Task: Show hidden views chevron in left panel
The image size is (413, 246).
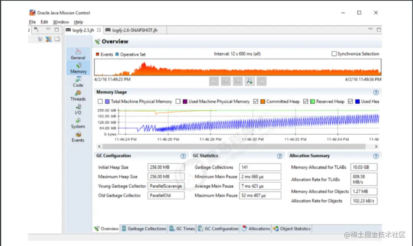Action: pyautogui.click(x=36, y=29)
